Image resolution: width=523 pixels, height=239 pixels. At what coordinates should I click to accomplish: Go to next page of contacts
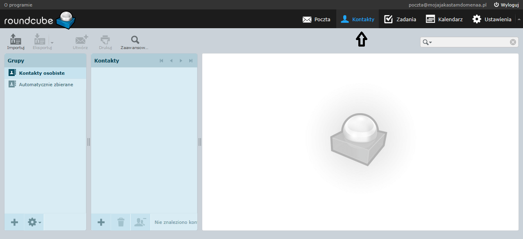[181, 60]
